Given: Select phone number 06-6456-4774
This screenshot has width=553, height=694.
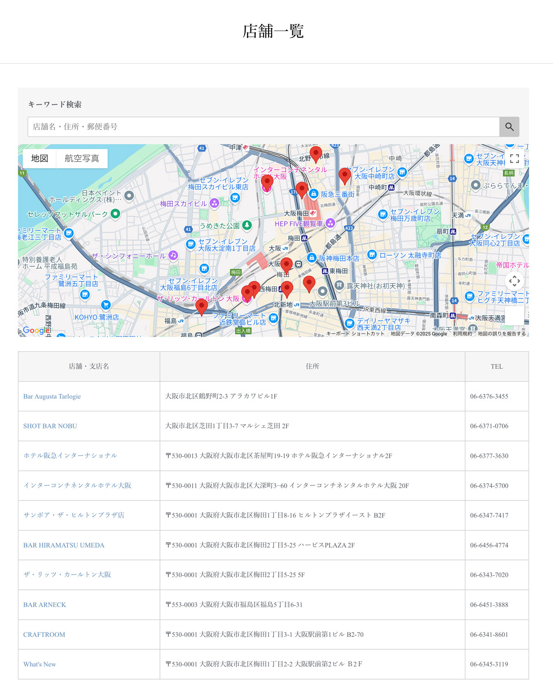Looking at the screenshot, I should (x=489, y=545).
